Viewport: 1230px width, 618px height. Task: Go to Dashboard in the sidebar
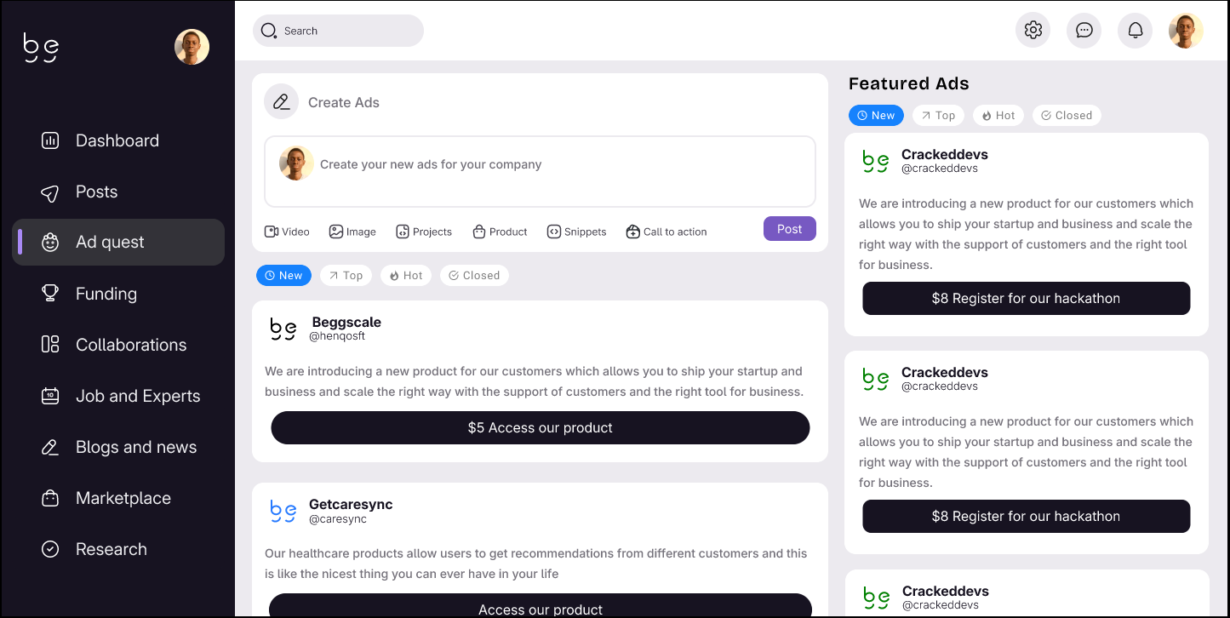(117, 140)
